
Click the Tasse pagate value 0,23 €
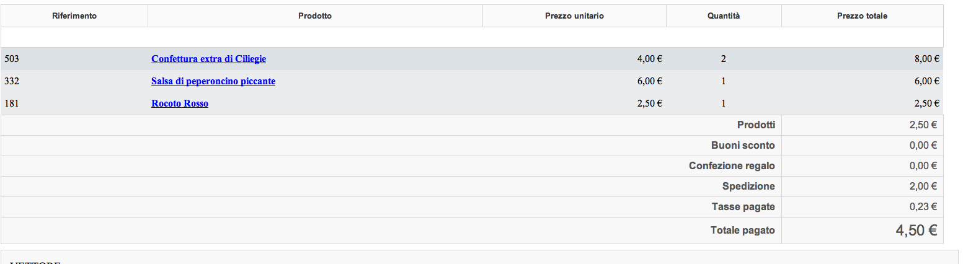click(x=923, y=207)
